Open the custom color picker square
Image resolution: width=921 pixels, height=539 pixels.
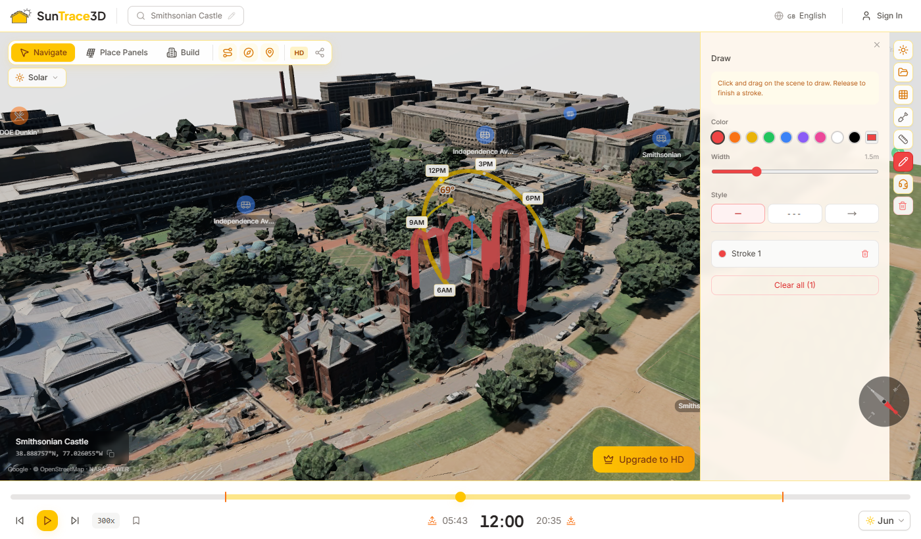872,137
